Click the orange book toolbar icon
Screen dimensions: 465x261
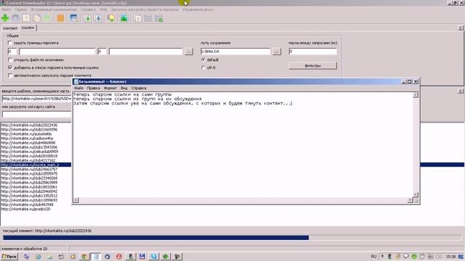60,18
